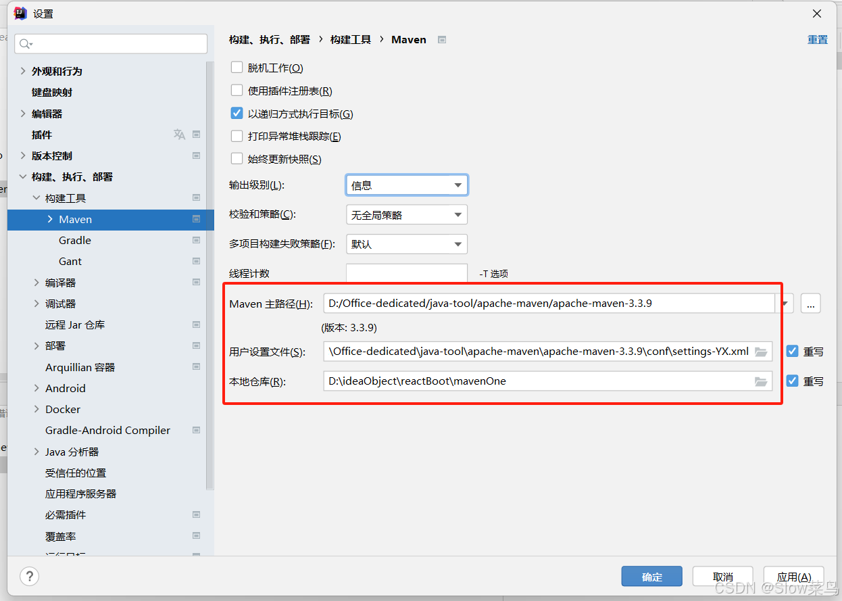Click the 线程计数 input field
842x601 pixels.
coord(407,273)
